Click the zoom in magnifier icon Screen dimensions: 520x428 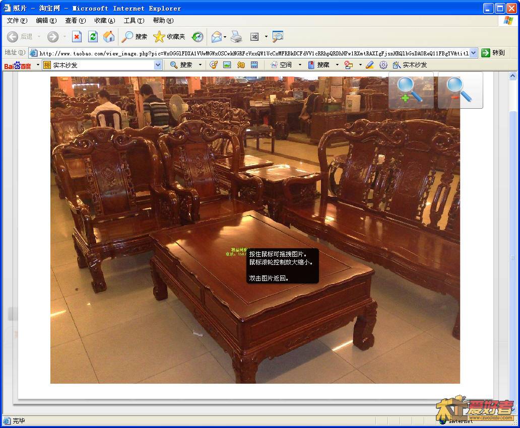(x=410, y=90)
